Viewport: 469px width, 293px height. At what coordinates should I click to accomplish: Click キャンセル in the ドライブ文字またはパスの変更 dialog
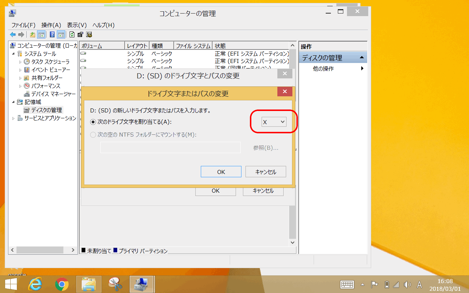point(266,172)
